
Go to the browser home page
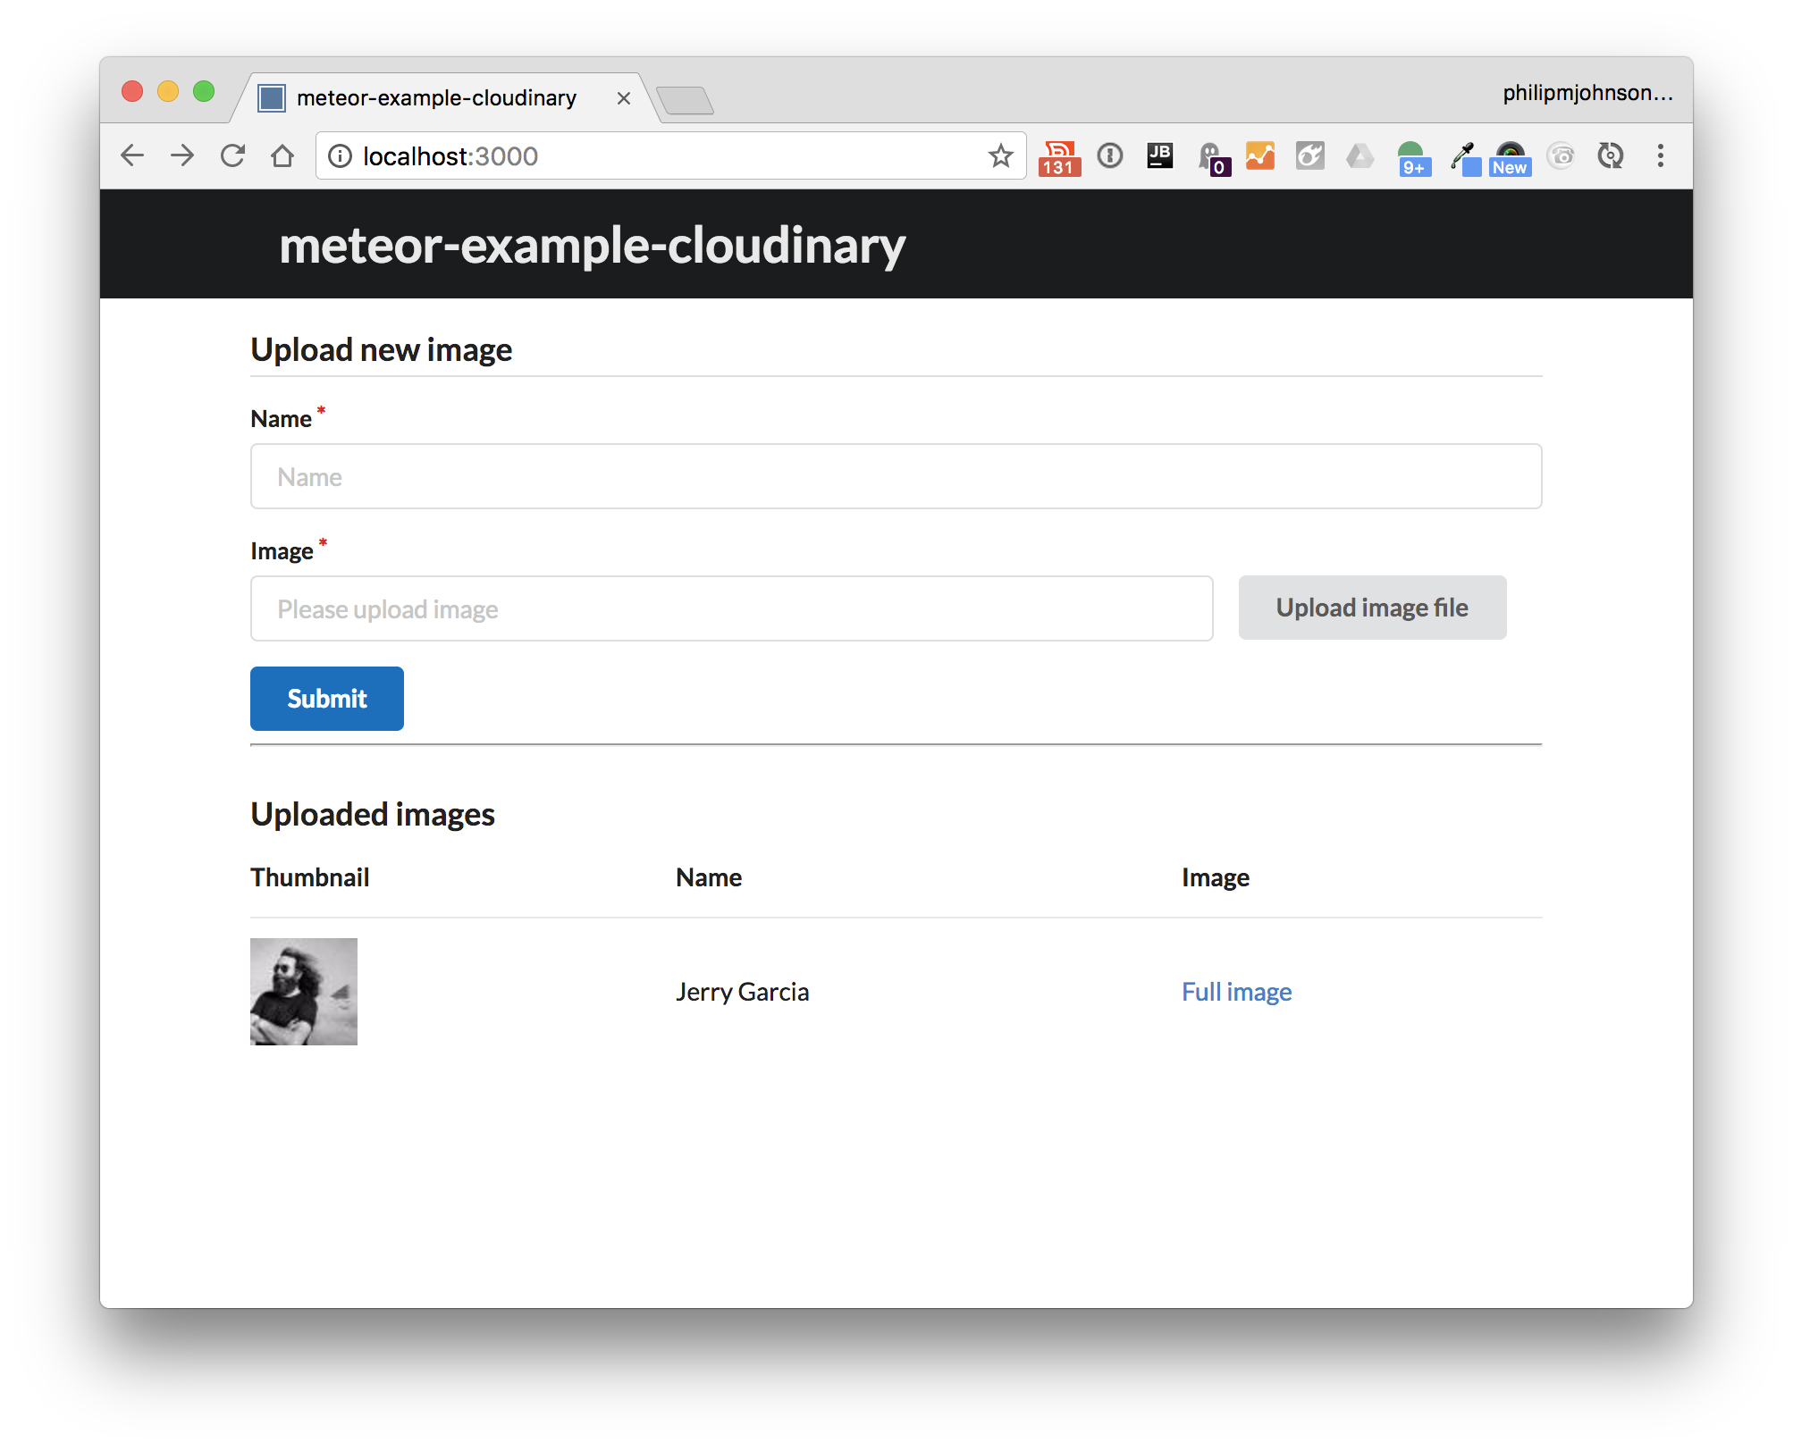282,156
